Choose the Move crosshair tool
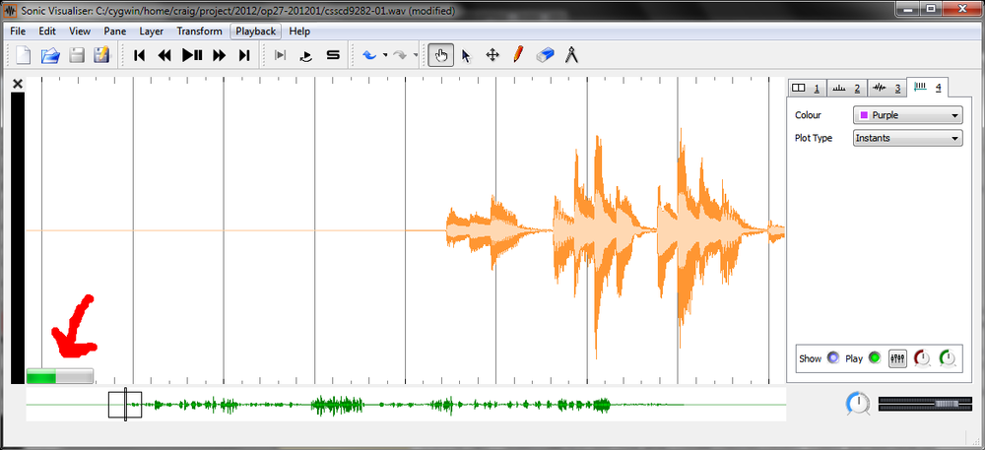 click(492, 55)
